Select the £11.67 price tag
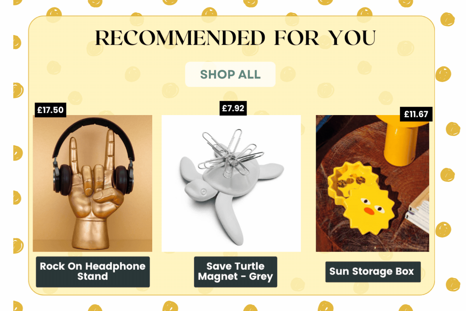The width and height of the screenshot is (466, 311). pyautogui.click(x=416, y=114)
